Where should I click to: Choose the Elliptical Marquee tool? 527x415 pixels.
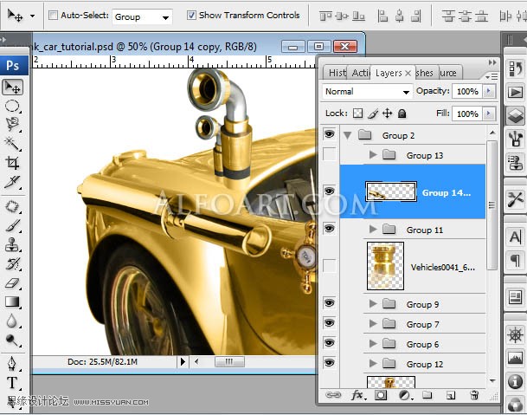click(12, 107)
